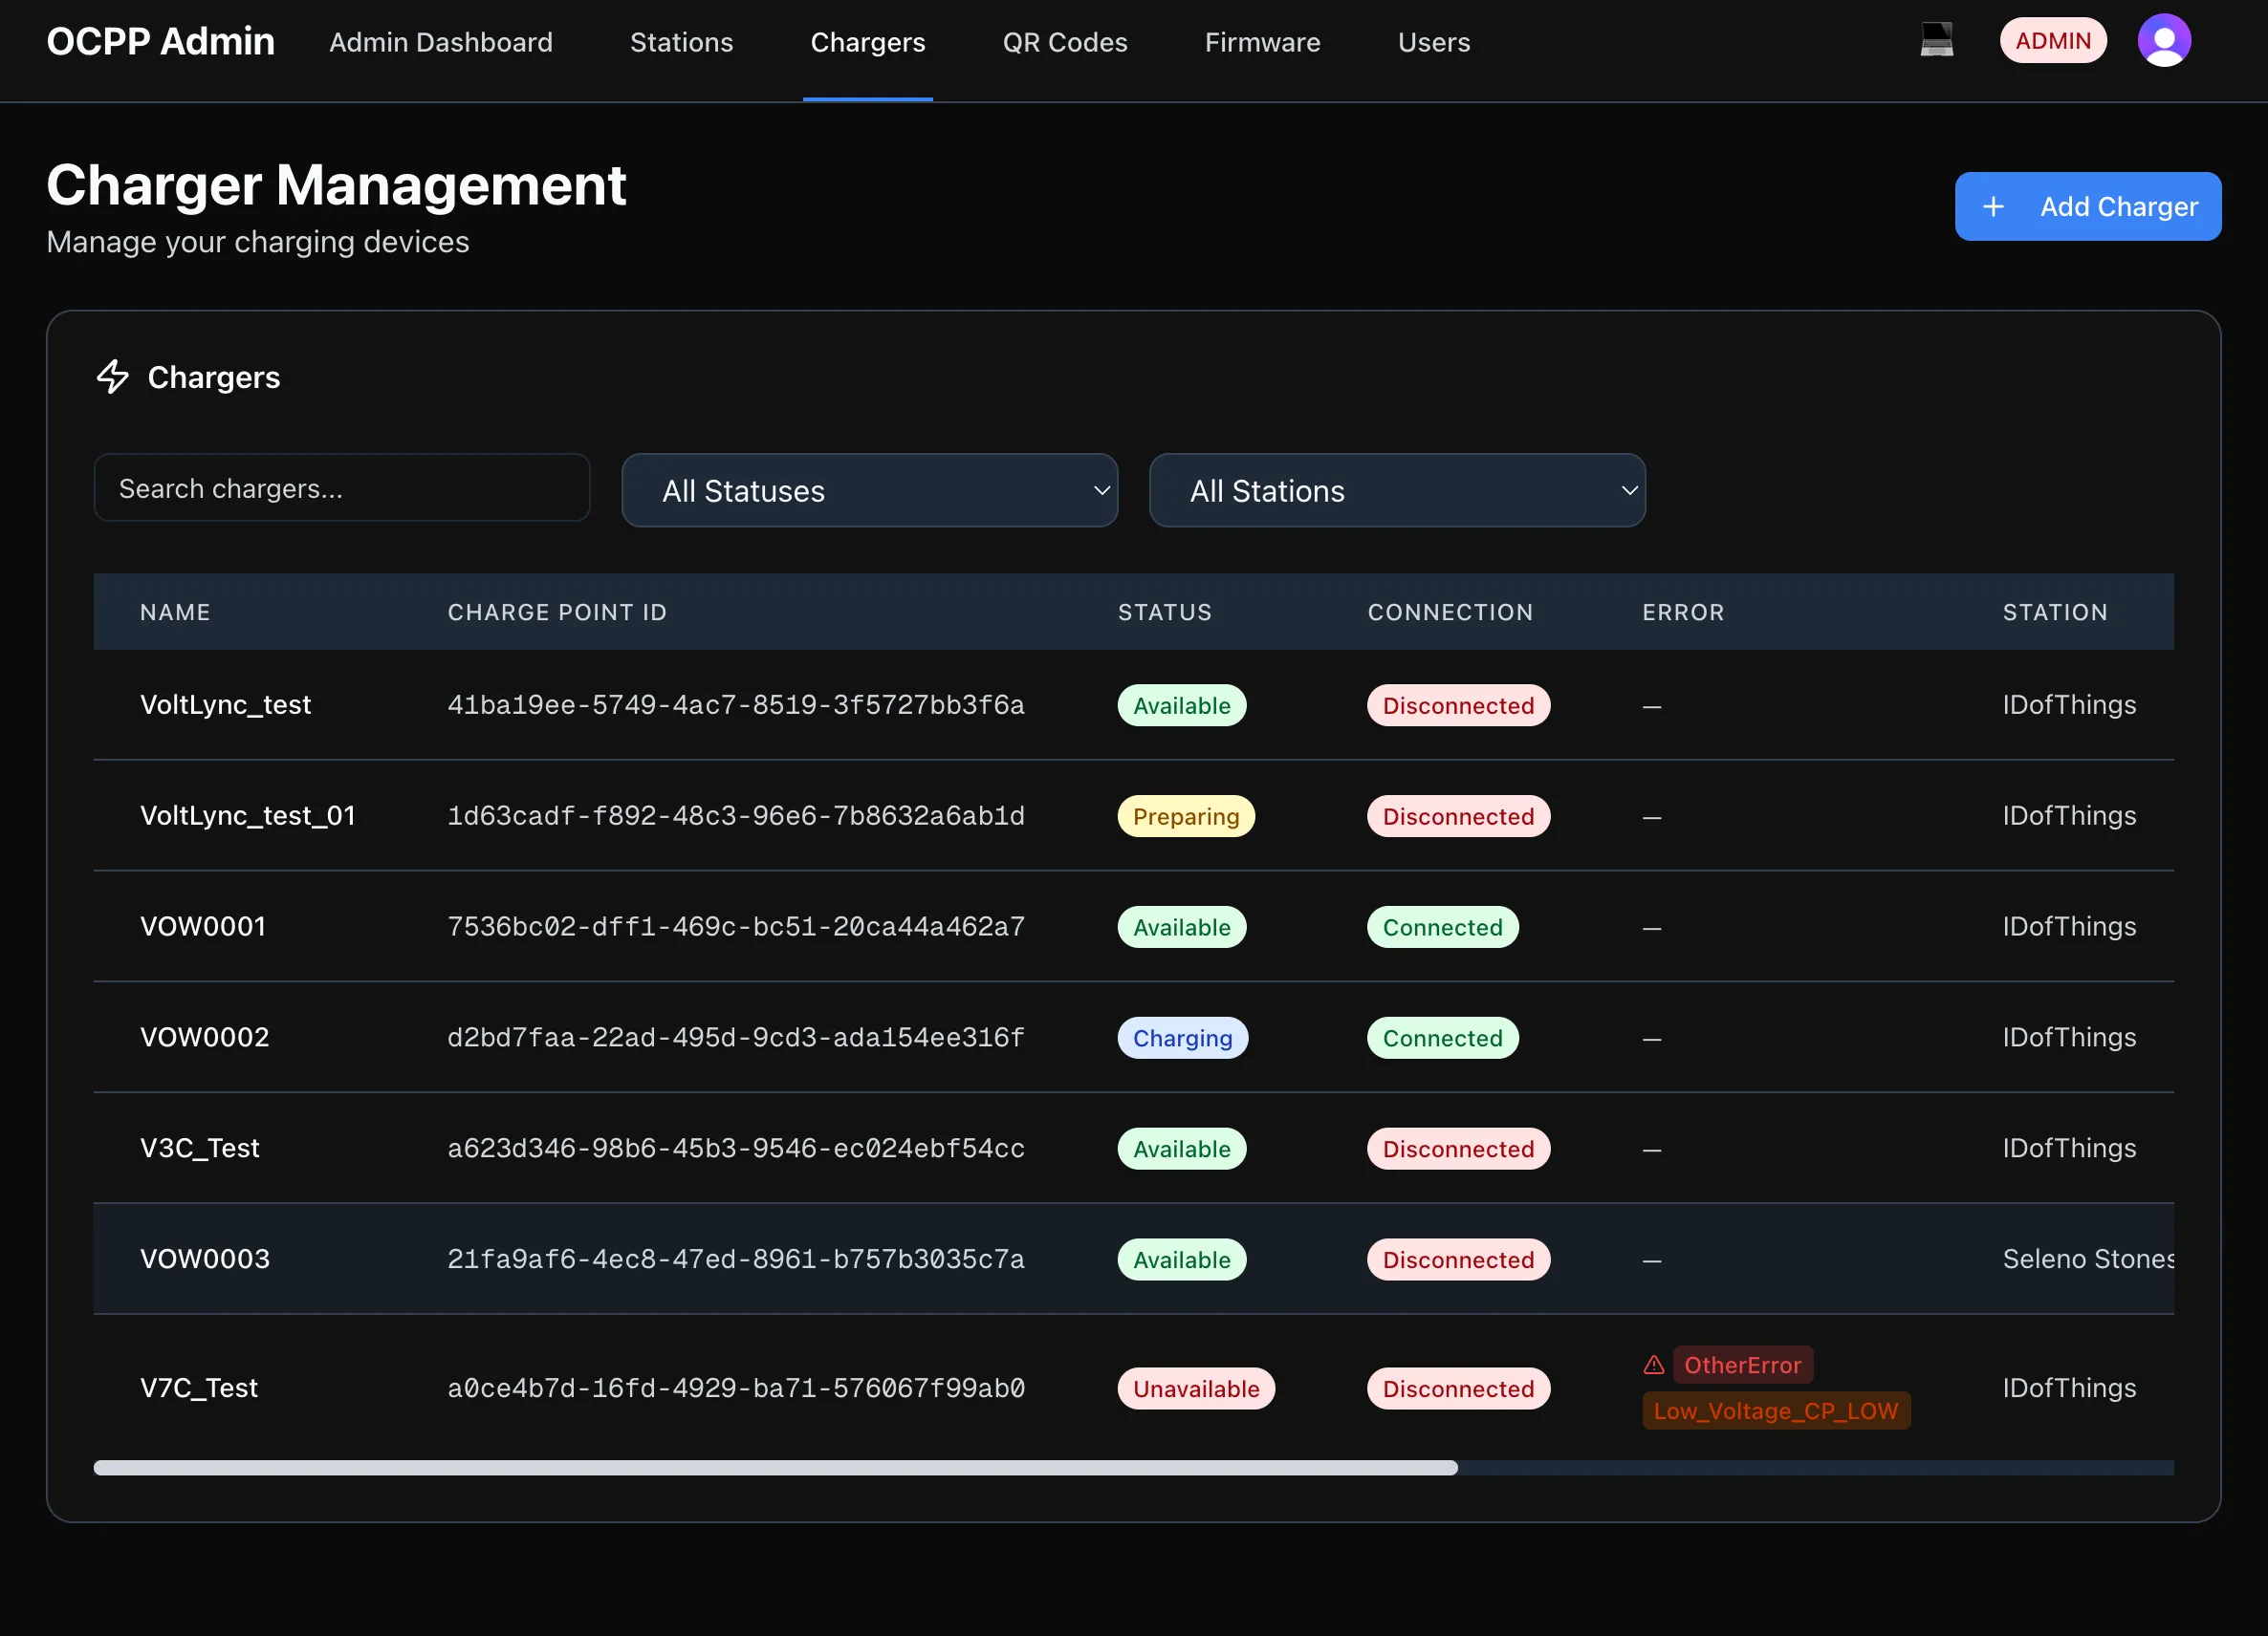Click Disconnected badge in V3C_Test row
This screenshot has width=2268, height=1636.
[1459, 1150]
